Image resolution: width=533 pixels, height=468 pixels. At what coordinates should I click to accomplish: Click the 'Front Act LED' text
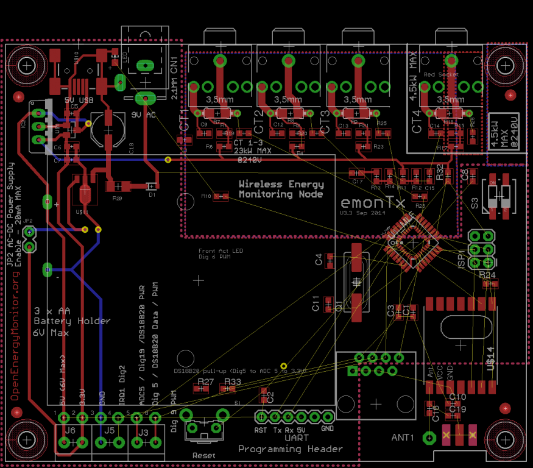[221, 250]
